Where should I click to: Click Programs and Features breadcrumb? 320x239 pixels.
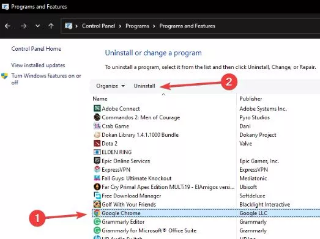tap(187, 26)
